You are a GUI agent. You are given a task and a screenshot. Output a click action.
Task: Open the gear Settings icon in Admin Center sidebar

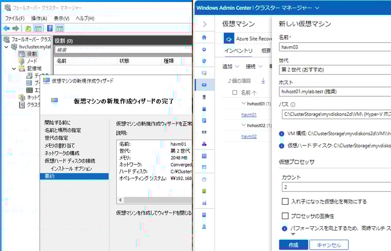204,49
